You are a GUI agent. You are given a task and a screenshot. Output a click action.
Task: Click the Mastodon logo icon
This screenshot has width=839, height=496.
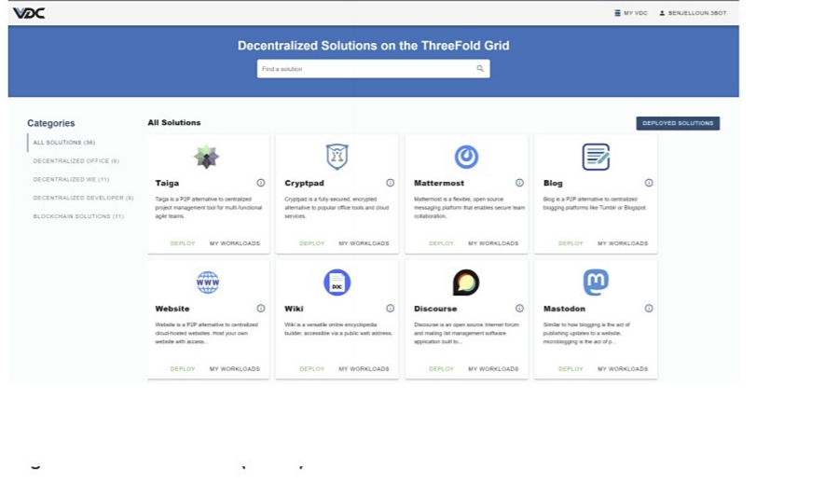(x=596, y=282)
